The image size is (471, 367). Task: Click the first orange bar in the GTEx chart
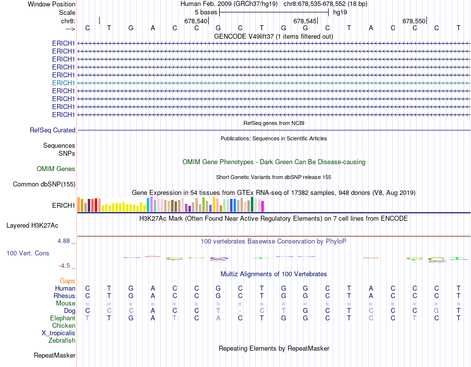79,205
